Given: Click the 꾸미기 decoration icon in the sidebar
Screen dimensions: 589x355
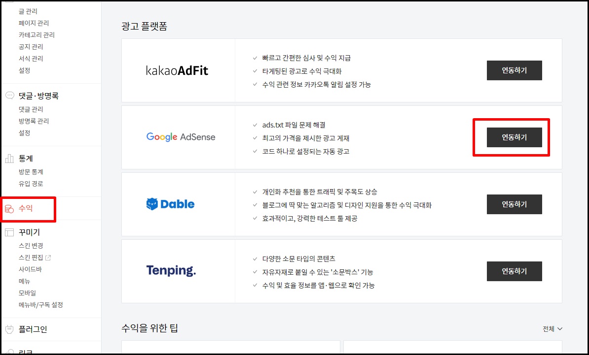Looking at the screenshot, I should coord(8,232).
